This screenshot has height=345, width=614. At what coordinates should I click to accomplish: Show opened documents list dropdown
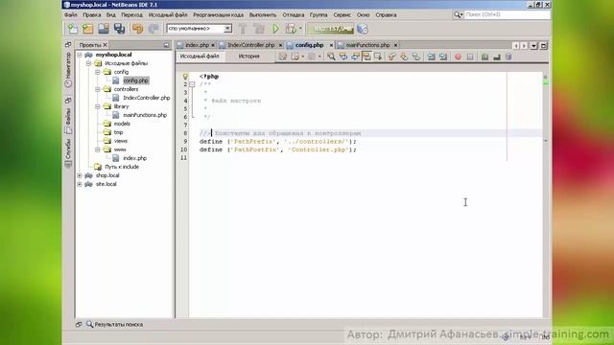tap(533, 46)
